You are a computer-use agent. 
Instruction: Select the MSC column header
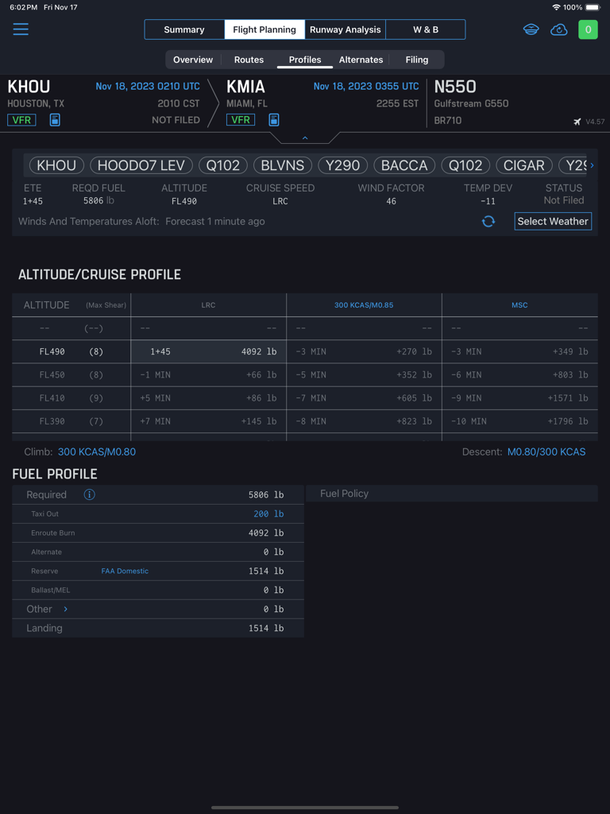[519, 305]
